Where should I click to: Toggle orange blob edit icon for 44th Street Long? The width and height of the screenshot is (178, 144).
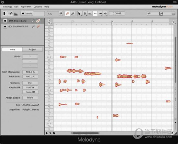pos(39,21)
